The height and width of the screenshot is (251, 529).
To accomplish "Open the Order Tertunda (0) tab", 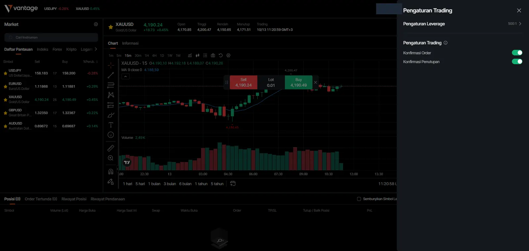I will tap(41, 199).
